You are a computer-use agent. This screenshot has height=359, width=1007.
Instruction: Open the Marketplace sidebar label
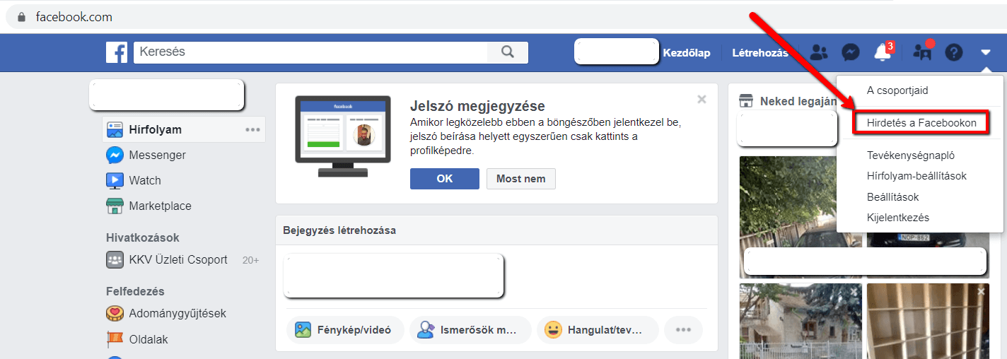point(160,206)
